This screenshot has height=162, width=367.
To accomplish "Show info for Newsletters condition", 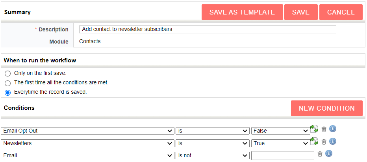I will [333, 141].
